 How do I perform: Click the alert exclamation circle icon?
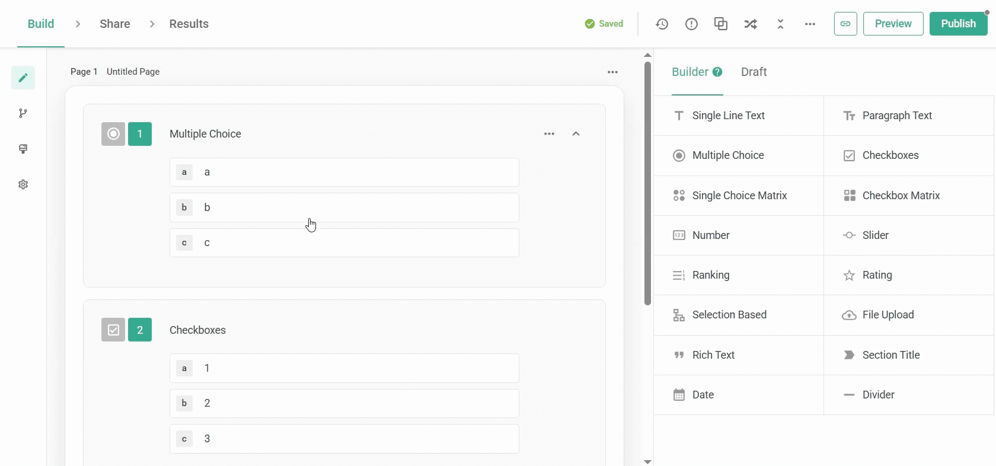point(691,24)
